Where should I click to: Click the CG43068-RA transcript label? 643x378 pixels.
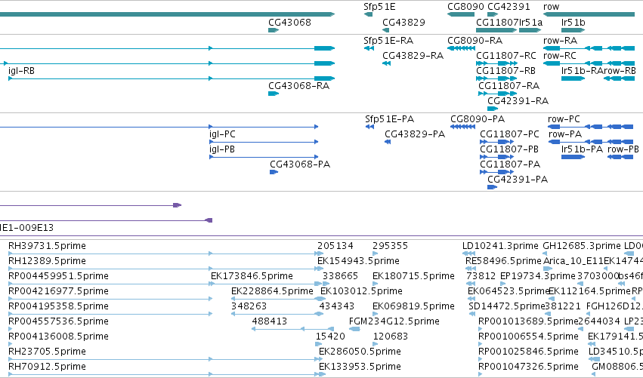pyautogui.click(x=298, y=86)
